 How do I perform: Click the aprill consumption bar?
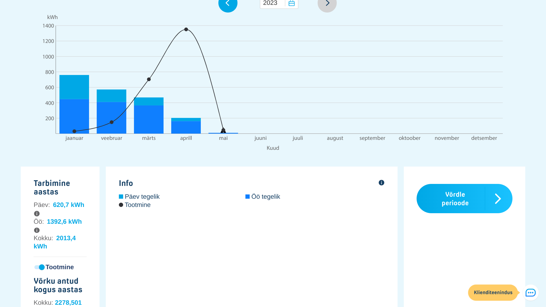pos(186,126)
